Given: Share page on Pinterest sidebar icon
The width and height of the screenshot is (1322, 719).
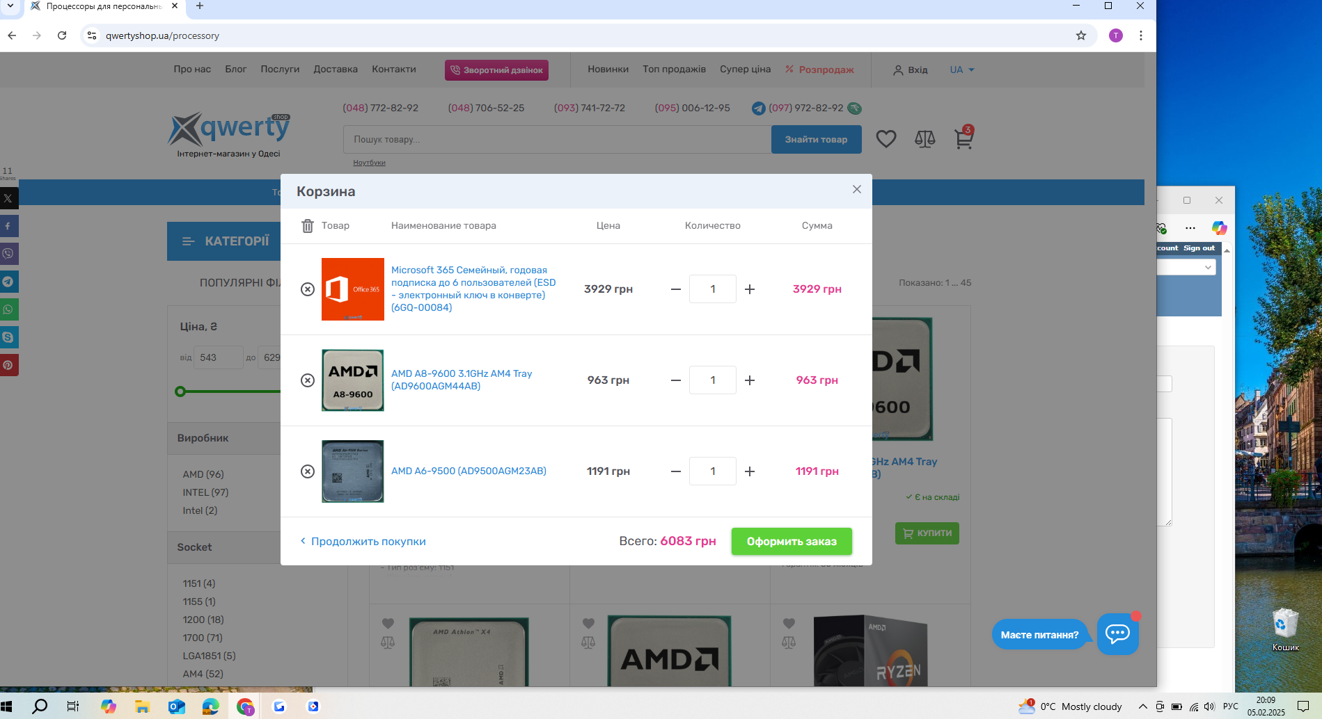Looking at the screenshot, I should [8, 365].
